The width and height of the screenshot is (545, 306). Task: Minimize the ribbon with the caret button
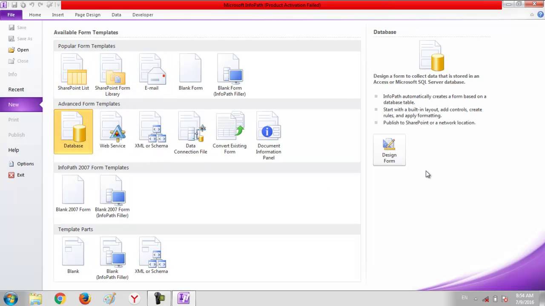[x=532, y=14]
